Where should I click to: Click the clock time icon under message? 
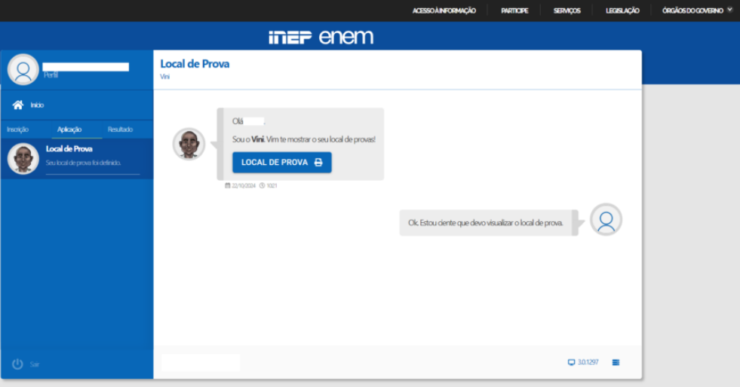point(262,185)
